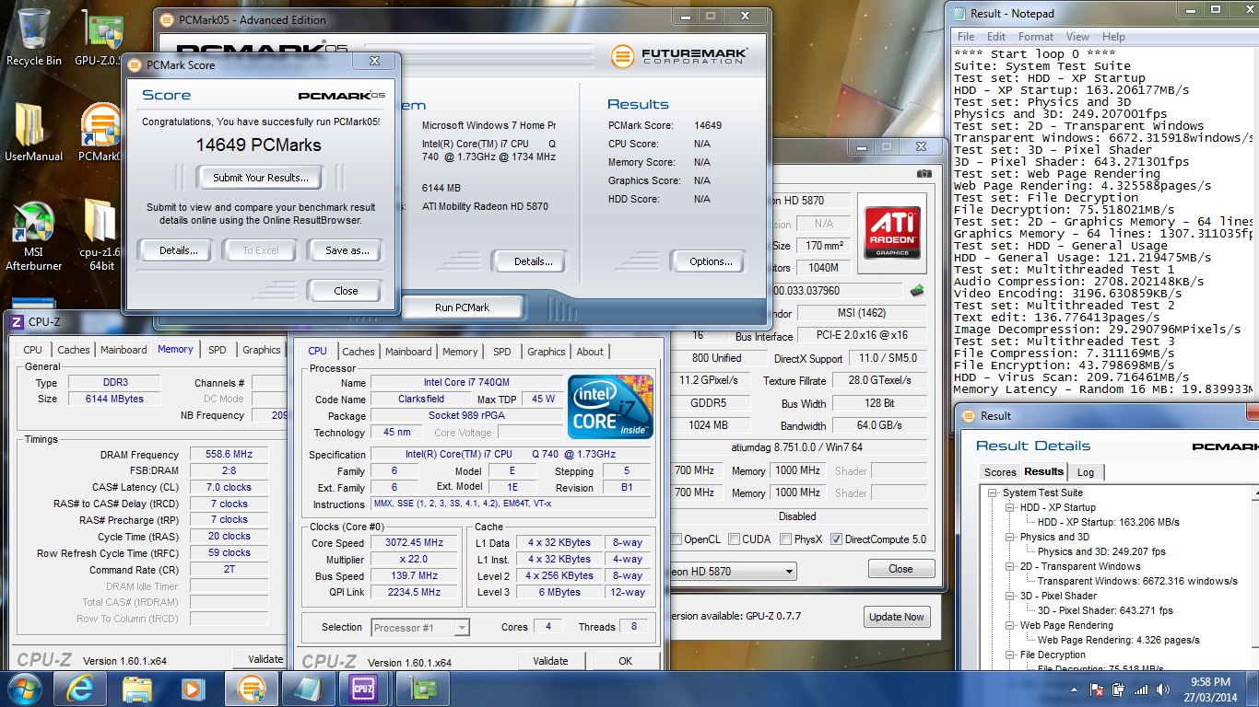Click Run PCMark button
Image resolution: width=1259 pixels, height=707 pixels.
click(x=462, y=307)
